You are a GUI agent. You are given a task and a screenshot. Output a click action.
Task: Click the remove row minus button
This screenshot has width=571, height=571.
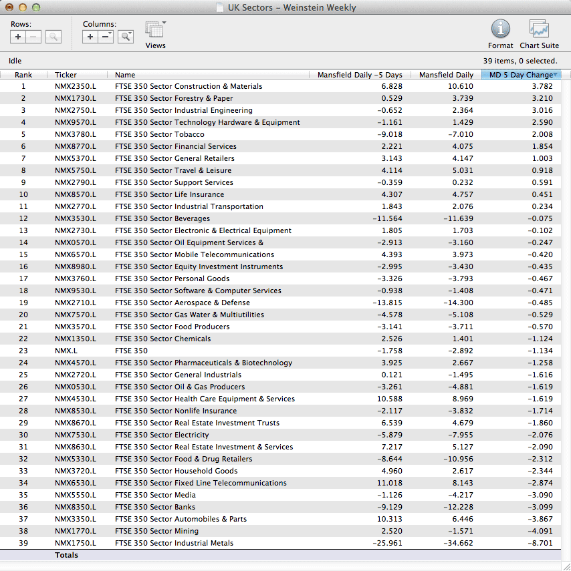pyautogui.click(x=33, y=37)
